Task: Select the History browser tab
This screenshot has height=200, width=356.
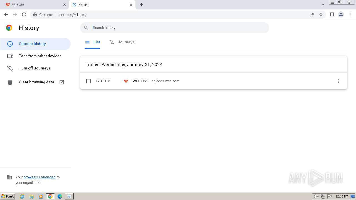Action: 102,5
